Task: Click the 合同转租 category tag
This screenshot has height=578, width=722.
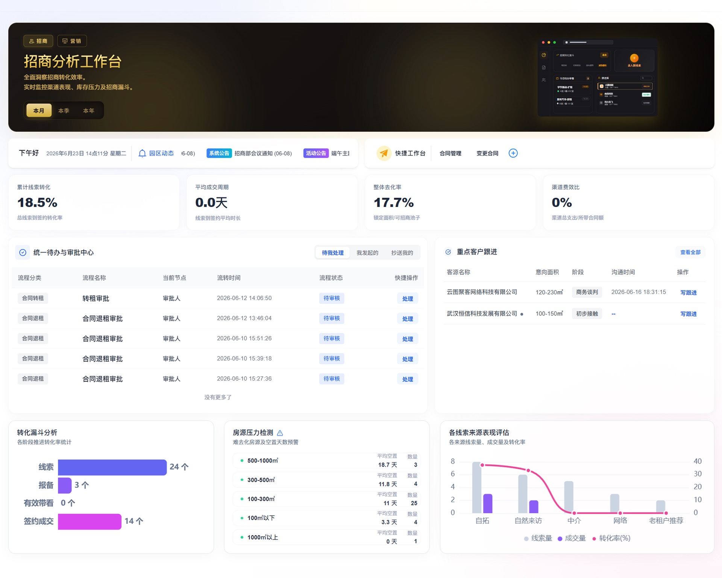Action: 33,298
